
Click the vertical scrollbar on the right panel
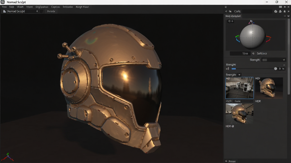pyautogui.click(x=289, y=56)
